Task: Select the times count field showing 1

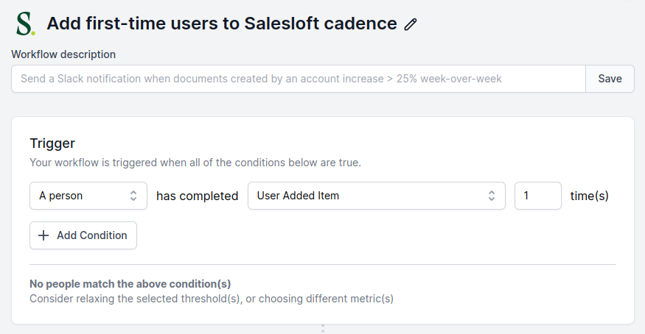Action: (537, 196)
